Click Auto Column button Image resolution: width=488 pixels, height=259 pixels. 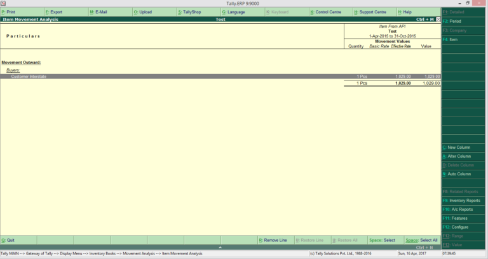click(x=463, y=174)
